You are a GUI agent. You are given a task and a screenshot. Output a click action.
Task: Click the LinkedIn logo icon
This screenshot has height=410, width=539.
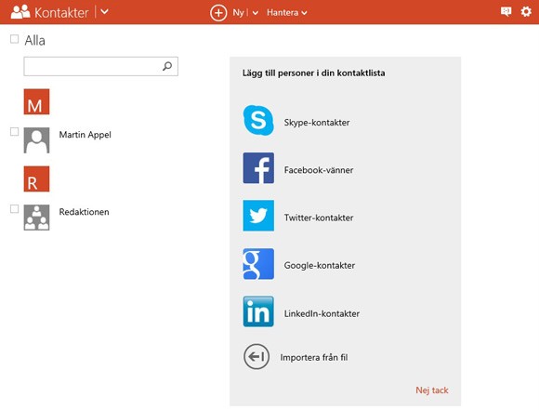point(258,311)
